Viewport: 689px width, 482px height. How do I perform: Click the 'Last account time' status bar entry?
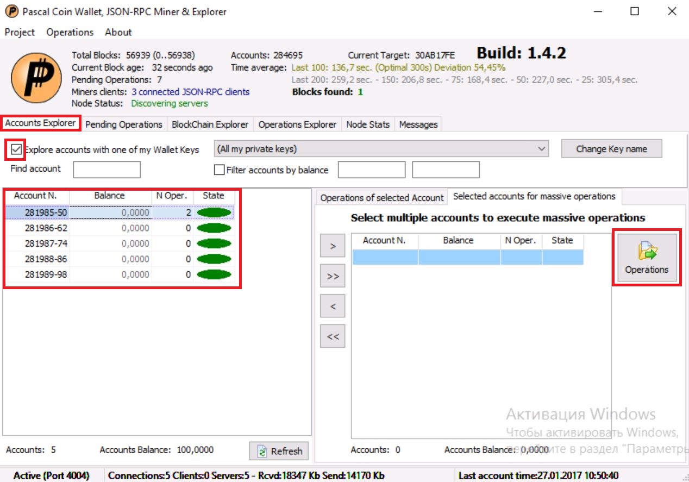(538, 475)
